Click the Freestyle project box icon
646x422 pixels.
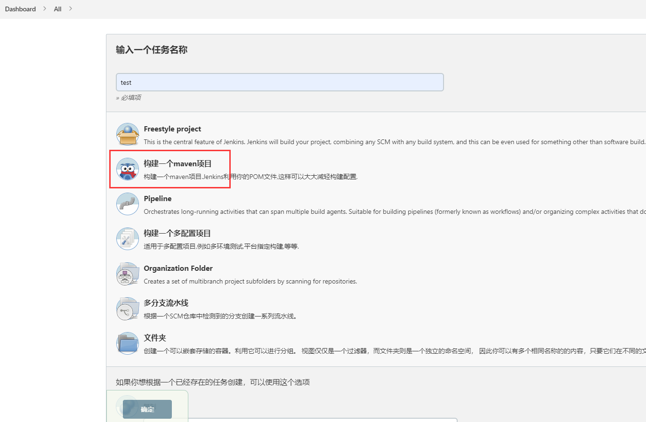[128, 134]
